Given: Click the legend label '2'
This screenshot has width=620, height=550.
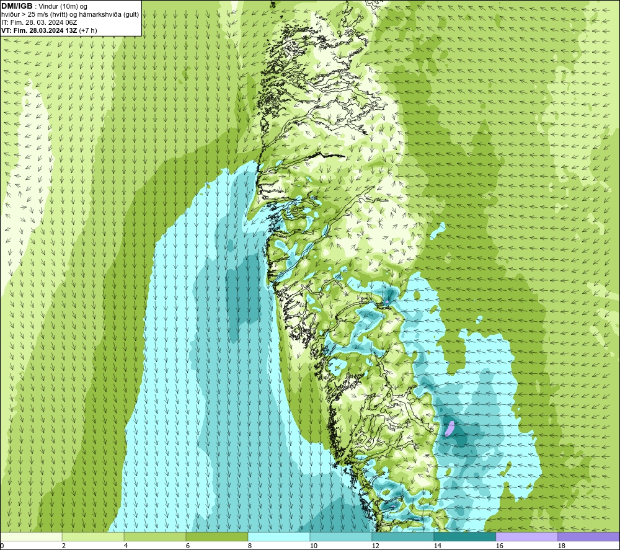Looking at the screenshot, I should pyautogui.click(x=64, y=546).
